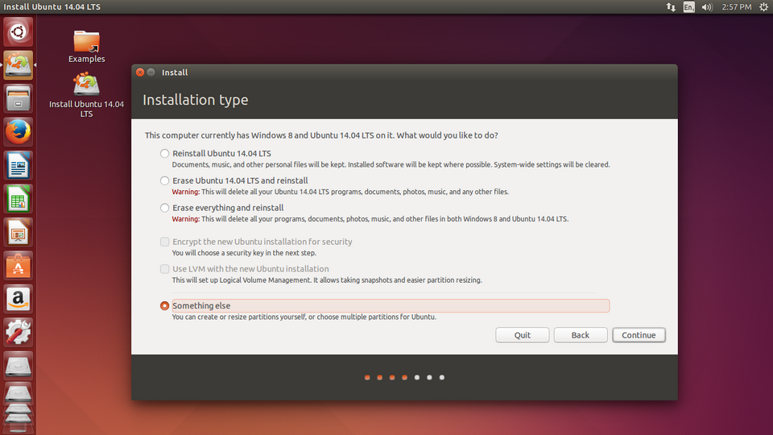
Task: Open the Amazon launcher icon
Action: click(19, 300)
